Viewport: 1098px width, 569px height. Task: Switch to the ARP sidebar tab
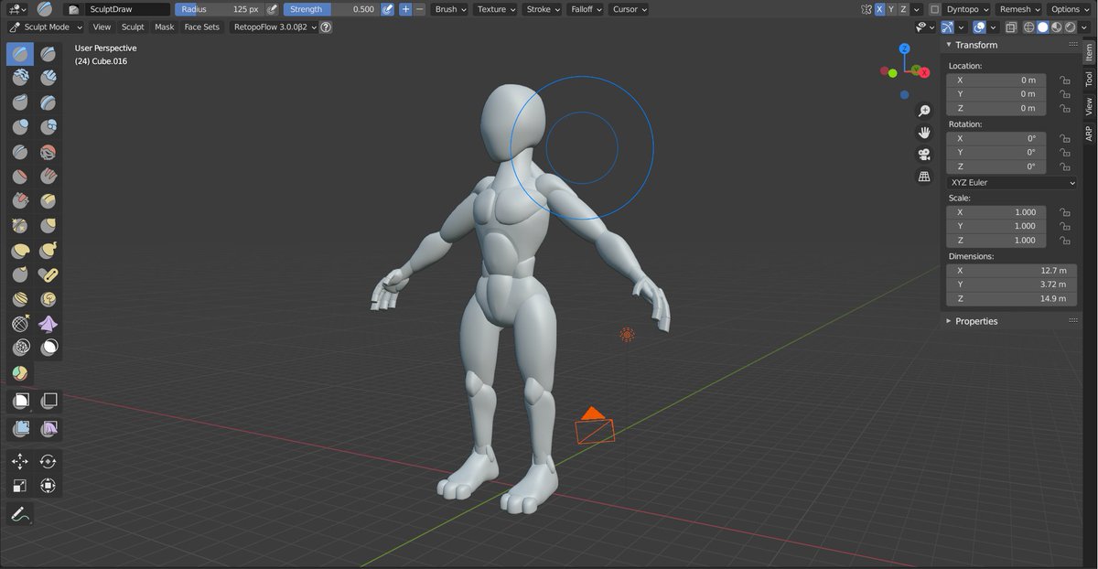pyautogui.click(x=1089, y=133)
